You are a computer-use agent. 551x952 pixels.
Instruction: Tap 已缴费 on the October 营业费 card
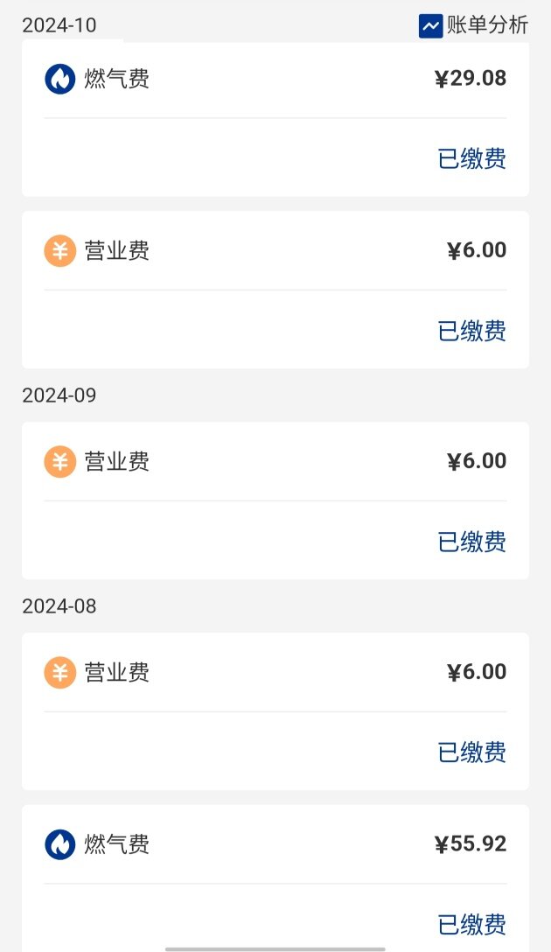(x=471, y=331)
